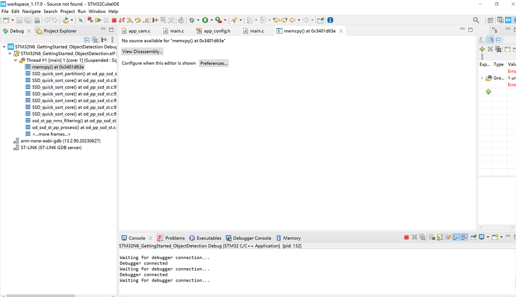Collapse the STM32N6_GettingStarted_ObjectDetection Debug node
The width and height of the screenshot is (516, 297).
(4, 46)
